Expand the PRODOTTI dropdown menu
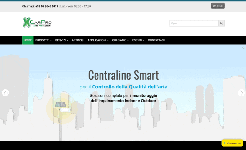Screen dimensions: 246x150 tap(44, 40)
